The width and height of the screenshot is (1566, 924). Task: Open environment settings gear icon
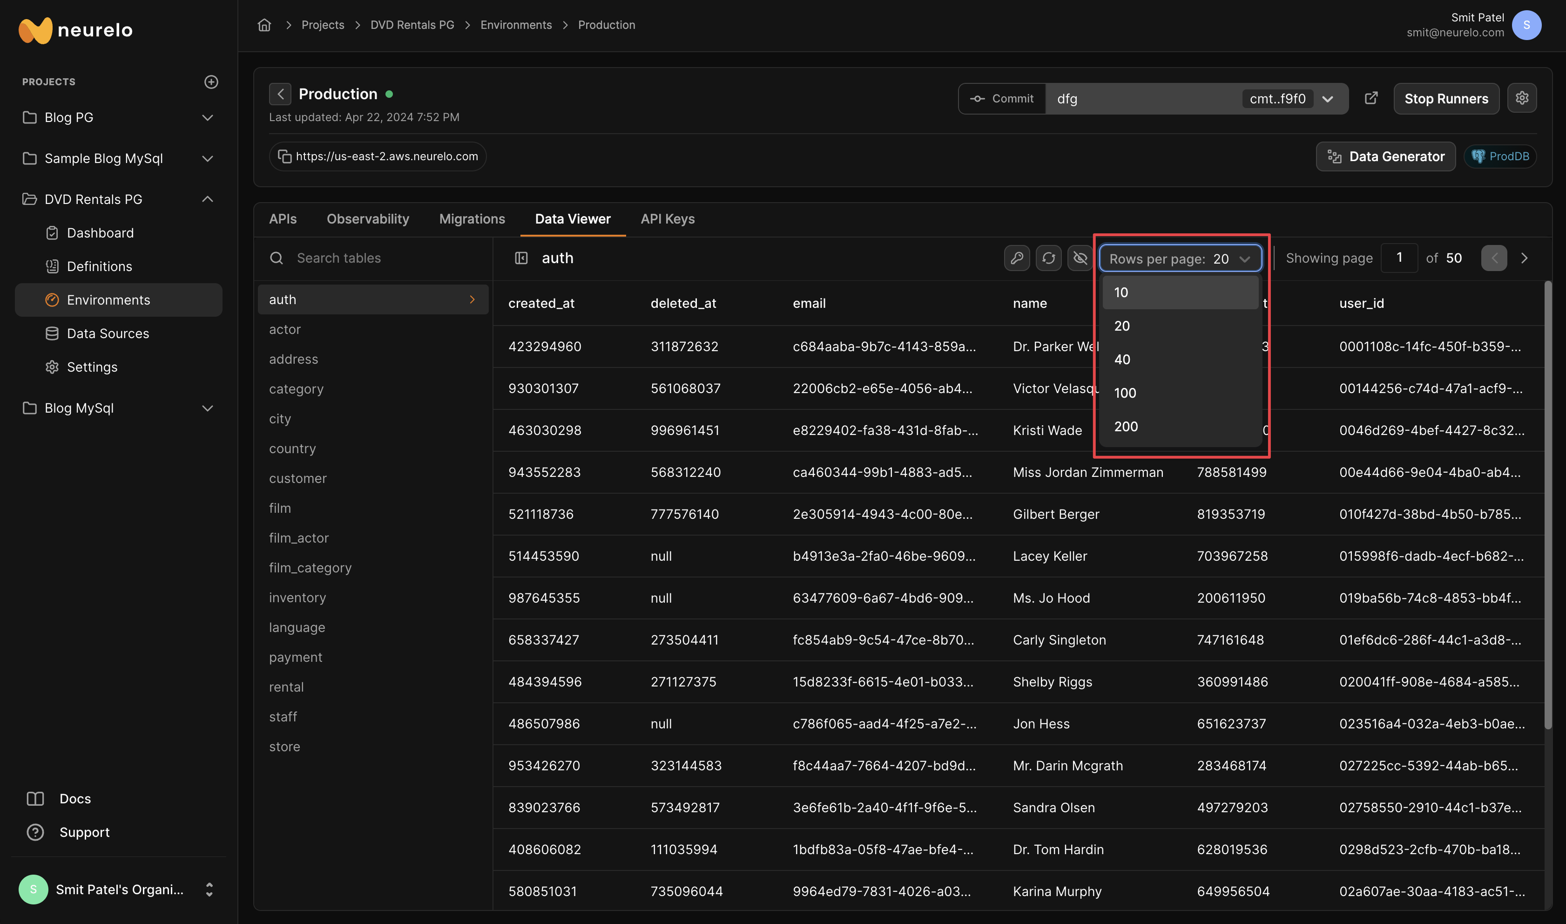tap(1522, 98)
